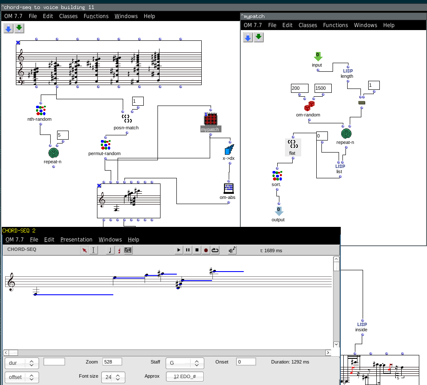The image size is (427, 385).
Task: Select the repeat-n spiral icon in mypatch
Action: 346,134
